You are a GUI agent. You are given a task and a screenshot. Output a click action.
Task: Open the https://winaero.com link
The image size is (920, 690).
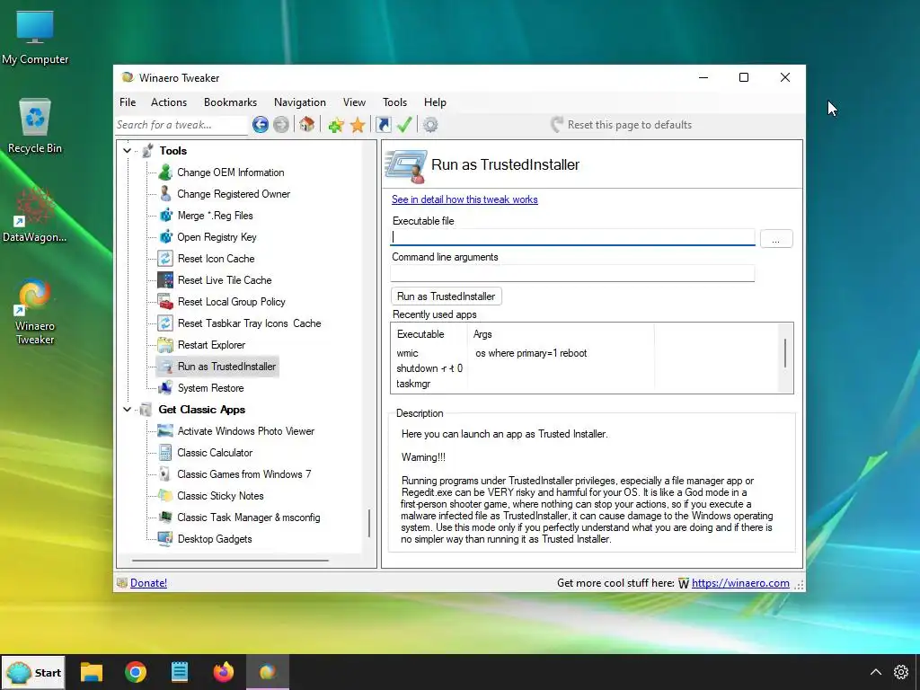coord(740,582)
